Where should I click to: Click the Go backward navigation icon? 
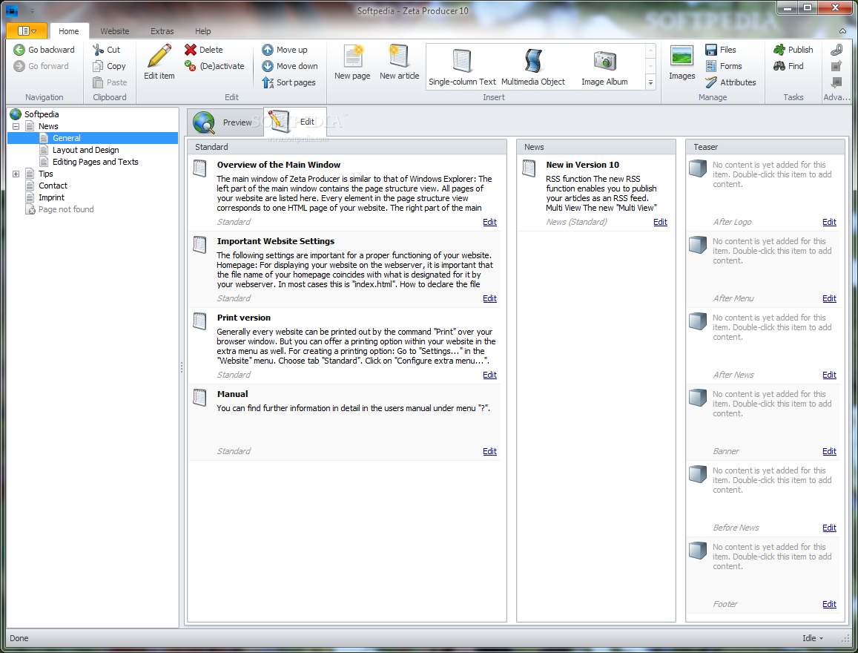point(19,50)
